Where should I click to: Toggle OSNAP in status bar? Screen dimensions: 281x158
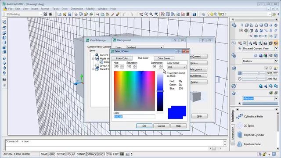(81, 154)
